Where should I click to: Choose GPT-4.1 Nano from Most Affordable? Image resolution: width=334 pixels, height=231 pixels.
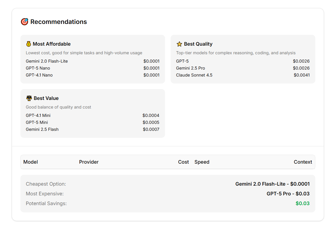pyautogui.click(x=39, y=75)
